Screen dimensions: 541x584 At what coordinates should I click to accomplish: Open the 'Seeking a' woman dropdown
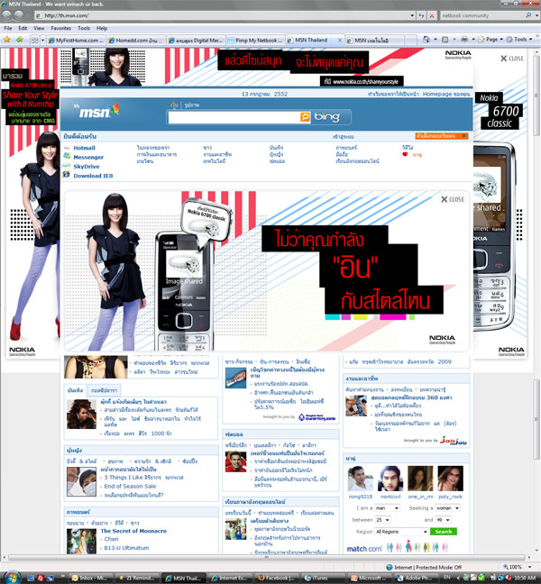point(448,508)
